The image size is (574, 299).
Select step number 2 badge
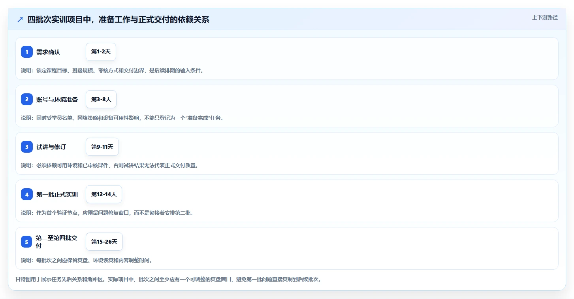(27, 99)
